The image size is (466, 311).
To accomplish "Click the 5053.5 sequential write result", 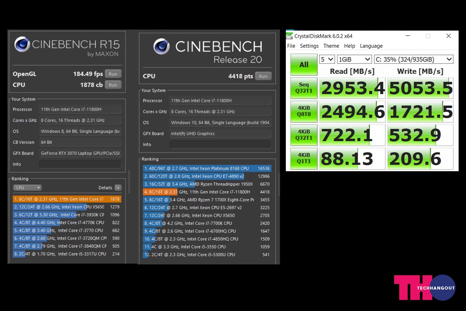I will click(x=420, y=88).
